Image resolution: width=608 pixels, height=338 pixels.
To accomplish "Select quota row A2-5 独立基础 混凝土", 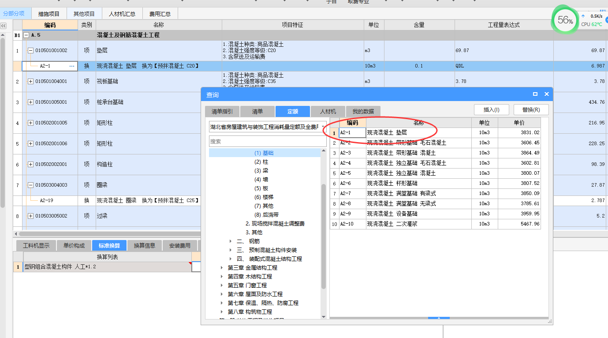I will coord(436,173).
